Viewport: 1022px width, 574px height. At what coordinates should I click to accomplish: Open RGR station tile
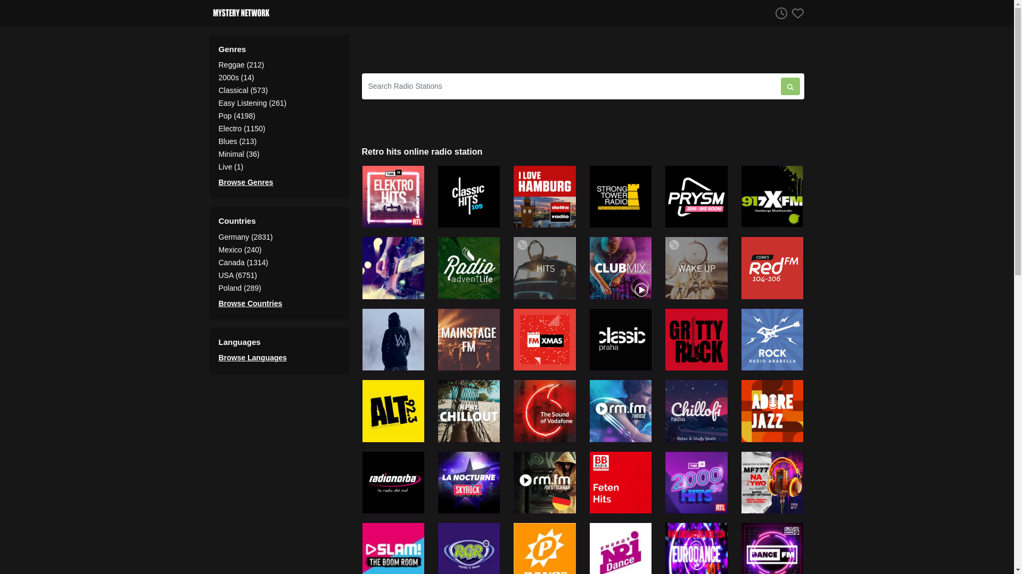[469, 548]
